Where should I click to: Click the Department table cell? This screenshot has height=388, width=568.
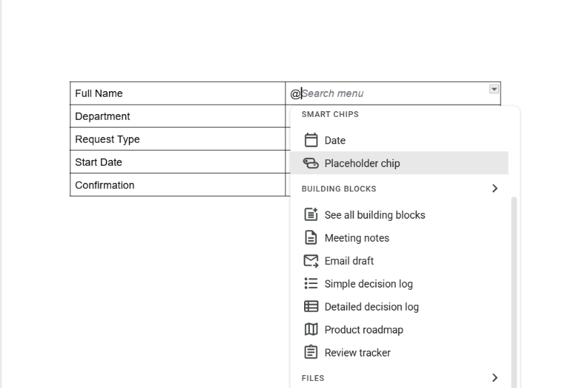[178, 116]
